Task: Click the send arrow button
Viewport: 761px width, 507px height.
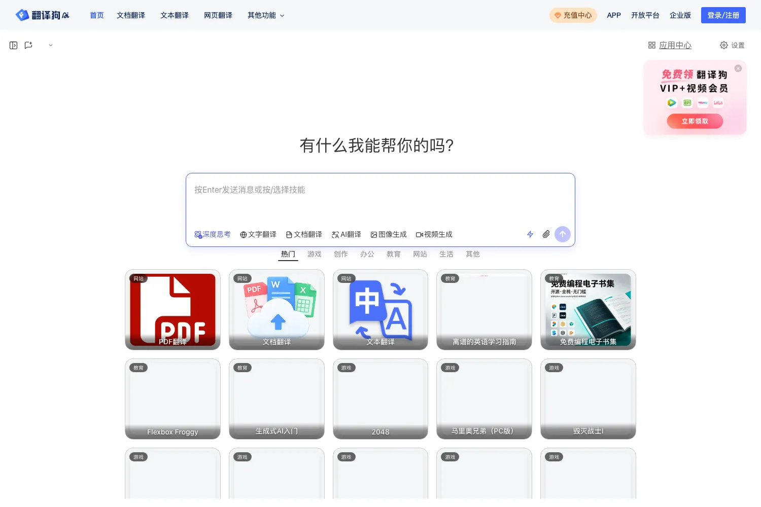Action: click(563, 234)
